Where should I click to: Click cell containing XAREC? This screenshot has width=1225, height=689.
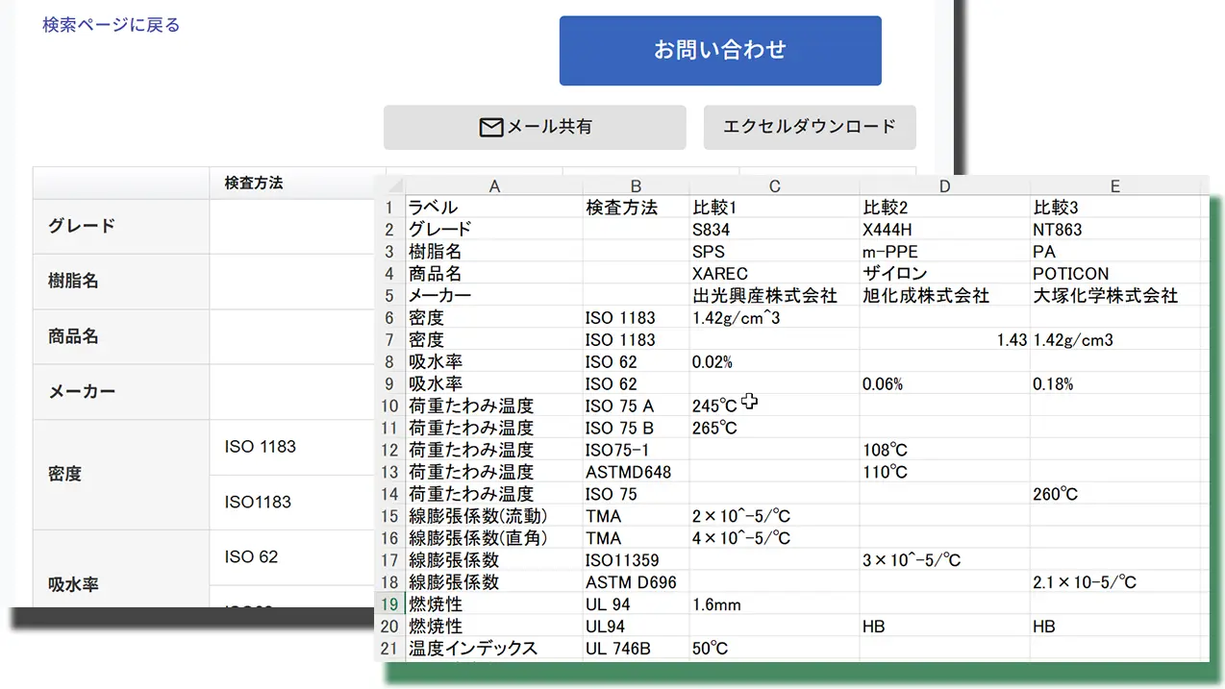[x=774, y=274]
